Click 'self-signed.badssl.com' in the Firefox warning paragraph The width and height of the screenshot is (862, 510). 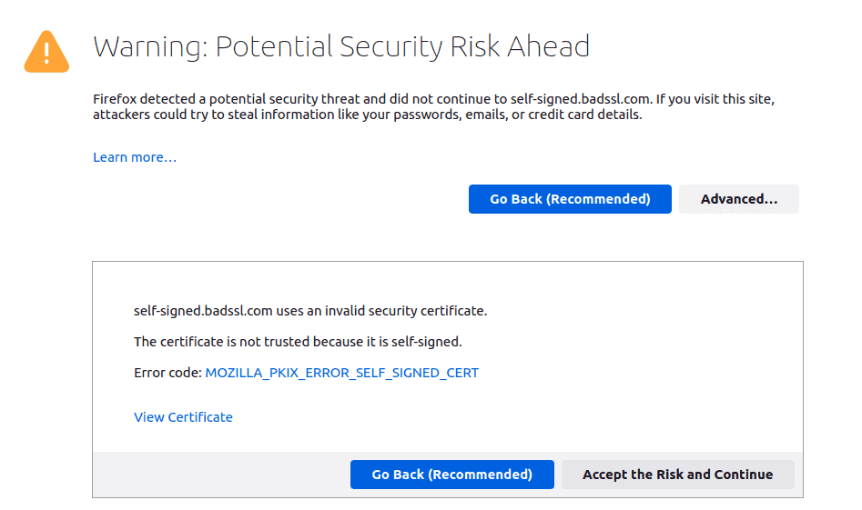(581, 99)
